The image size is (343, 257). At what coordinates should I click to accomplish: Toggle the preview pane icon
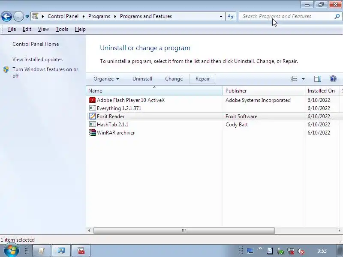318,79
